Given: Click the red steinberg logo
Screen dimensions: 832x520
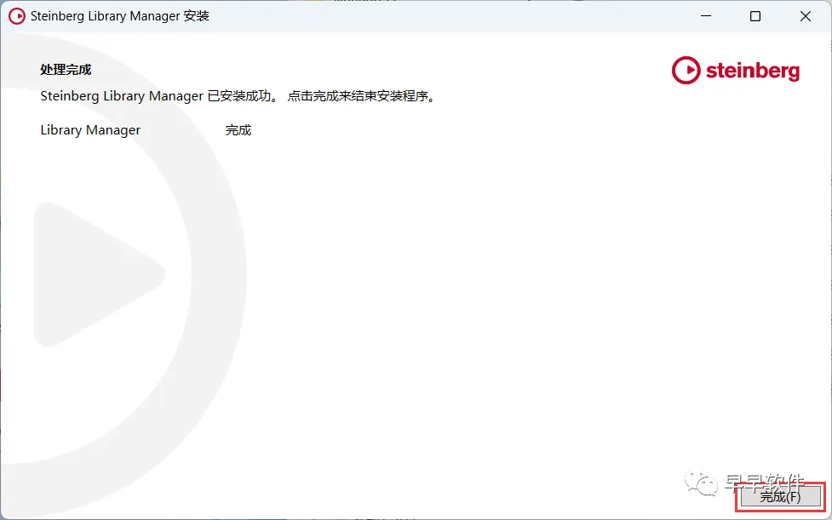Looking at the screenshot, I should coord(736,71).
